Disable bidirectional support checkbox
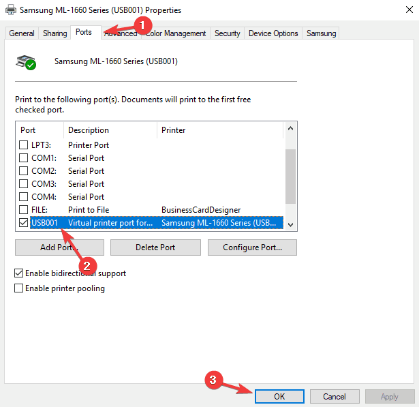Screen dimensions: 419x407 click(18, 273)
